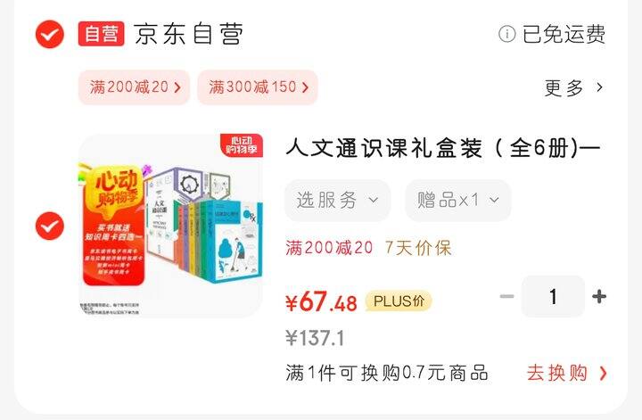This screenshot has height=420, width=642.
Task: Open the book set product thumbnail
Action: [x=170, y=226]
